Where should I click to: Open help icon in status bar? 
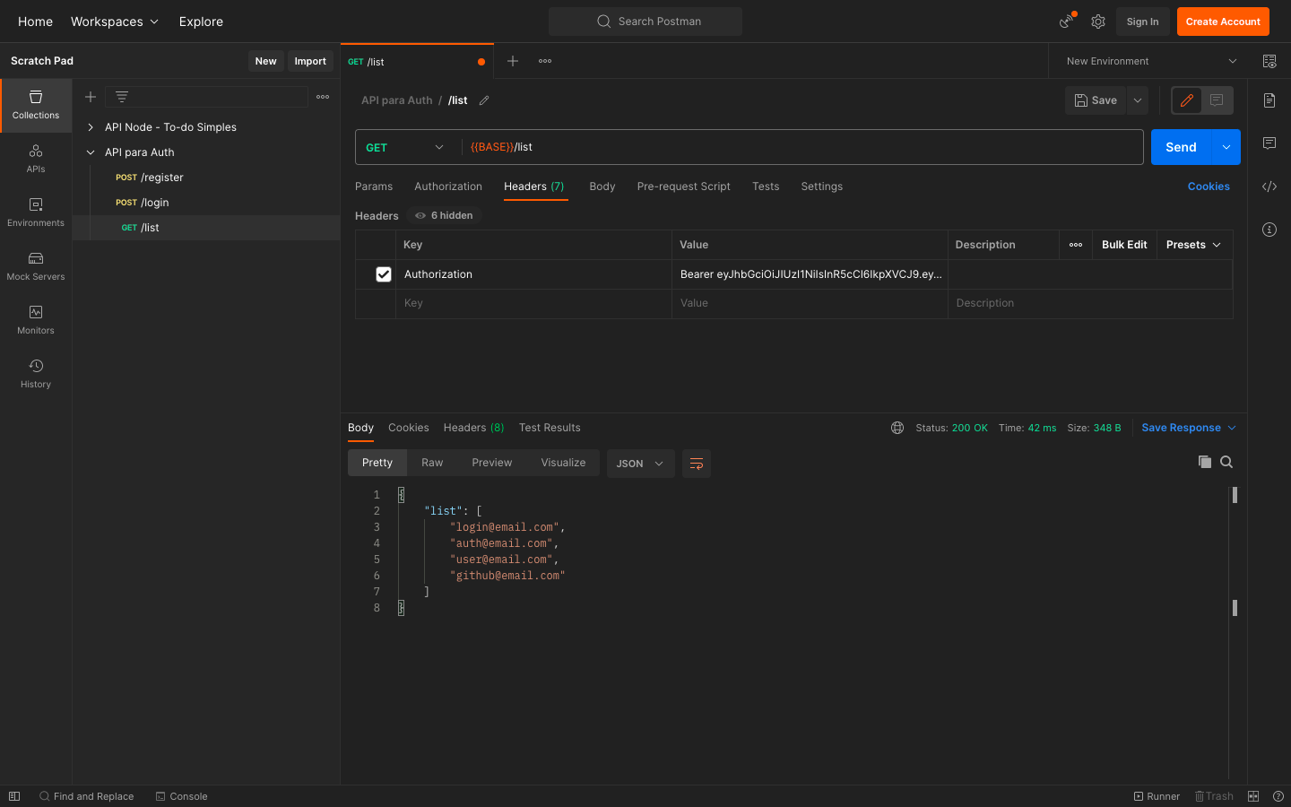[x=1278, y=796]
